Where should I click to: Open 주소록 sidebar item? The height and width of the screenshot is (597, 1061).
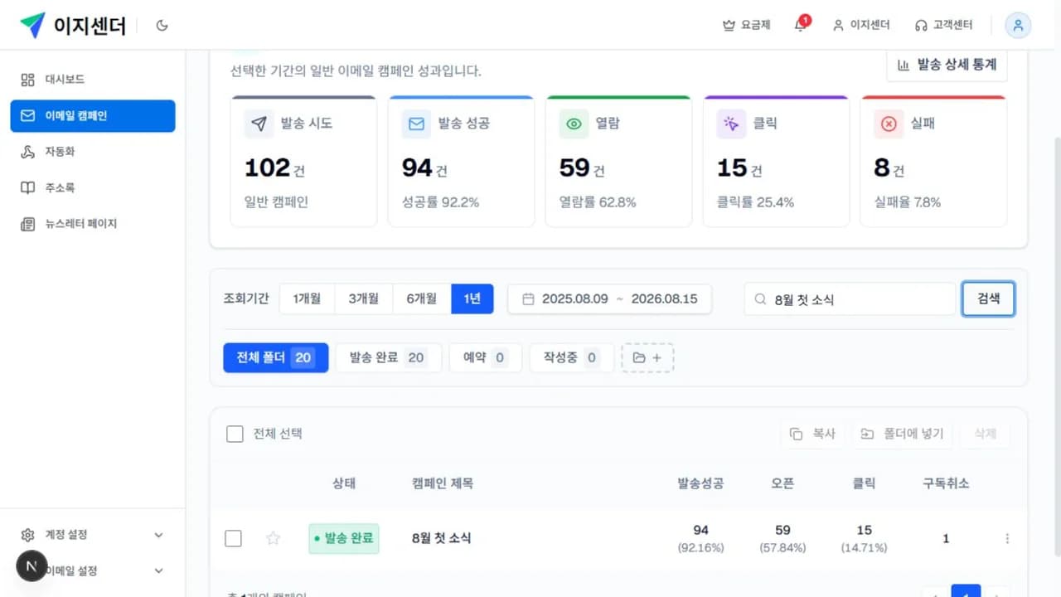pyautogui.click(x=93, y=187)
